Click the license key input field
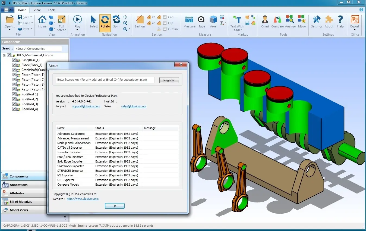This screenshot has height=231, width=366. click(x=105, y=80)
